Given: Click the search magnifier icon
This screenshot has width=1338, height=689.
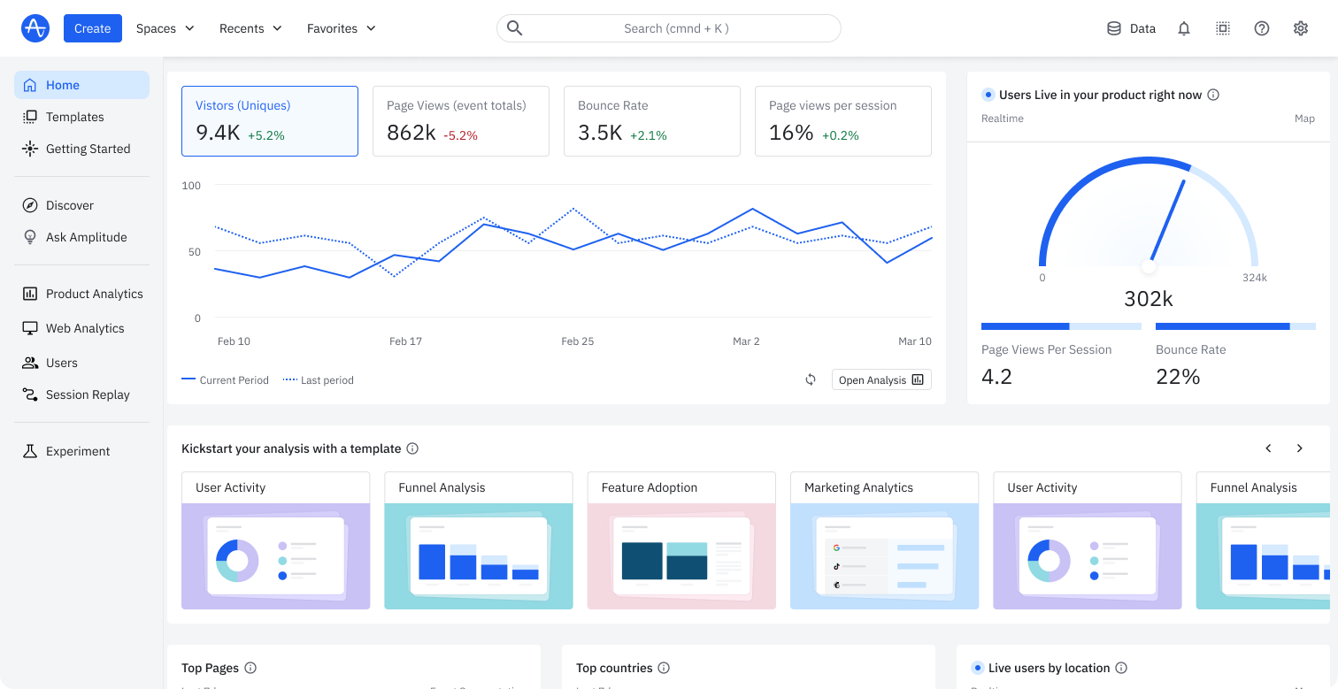Looking at the screenshot, I should [x=514, y=28].
